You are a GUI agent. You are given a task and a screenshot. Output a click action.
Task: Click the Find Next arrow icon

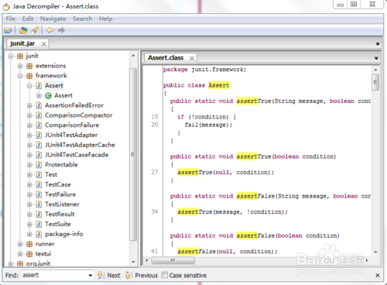click(x=101, y=275)
